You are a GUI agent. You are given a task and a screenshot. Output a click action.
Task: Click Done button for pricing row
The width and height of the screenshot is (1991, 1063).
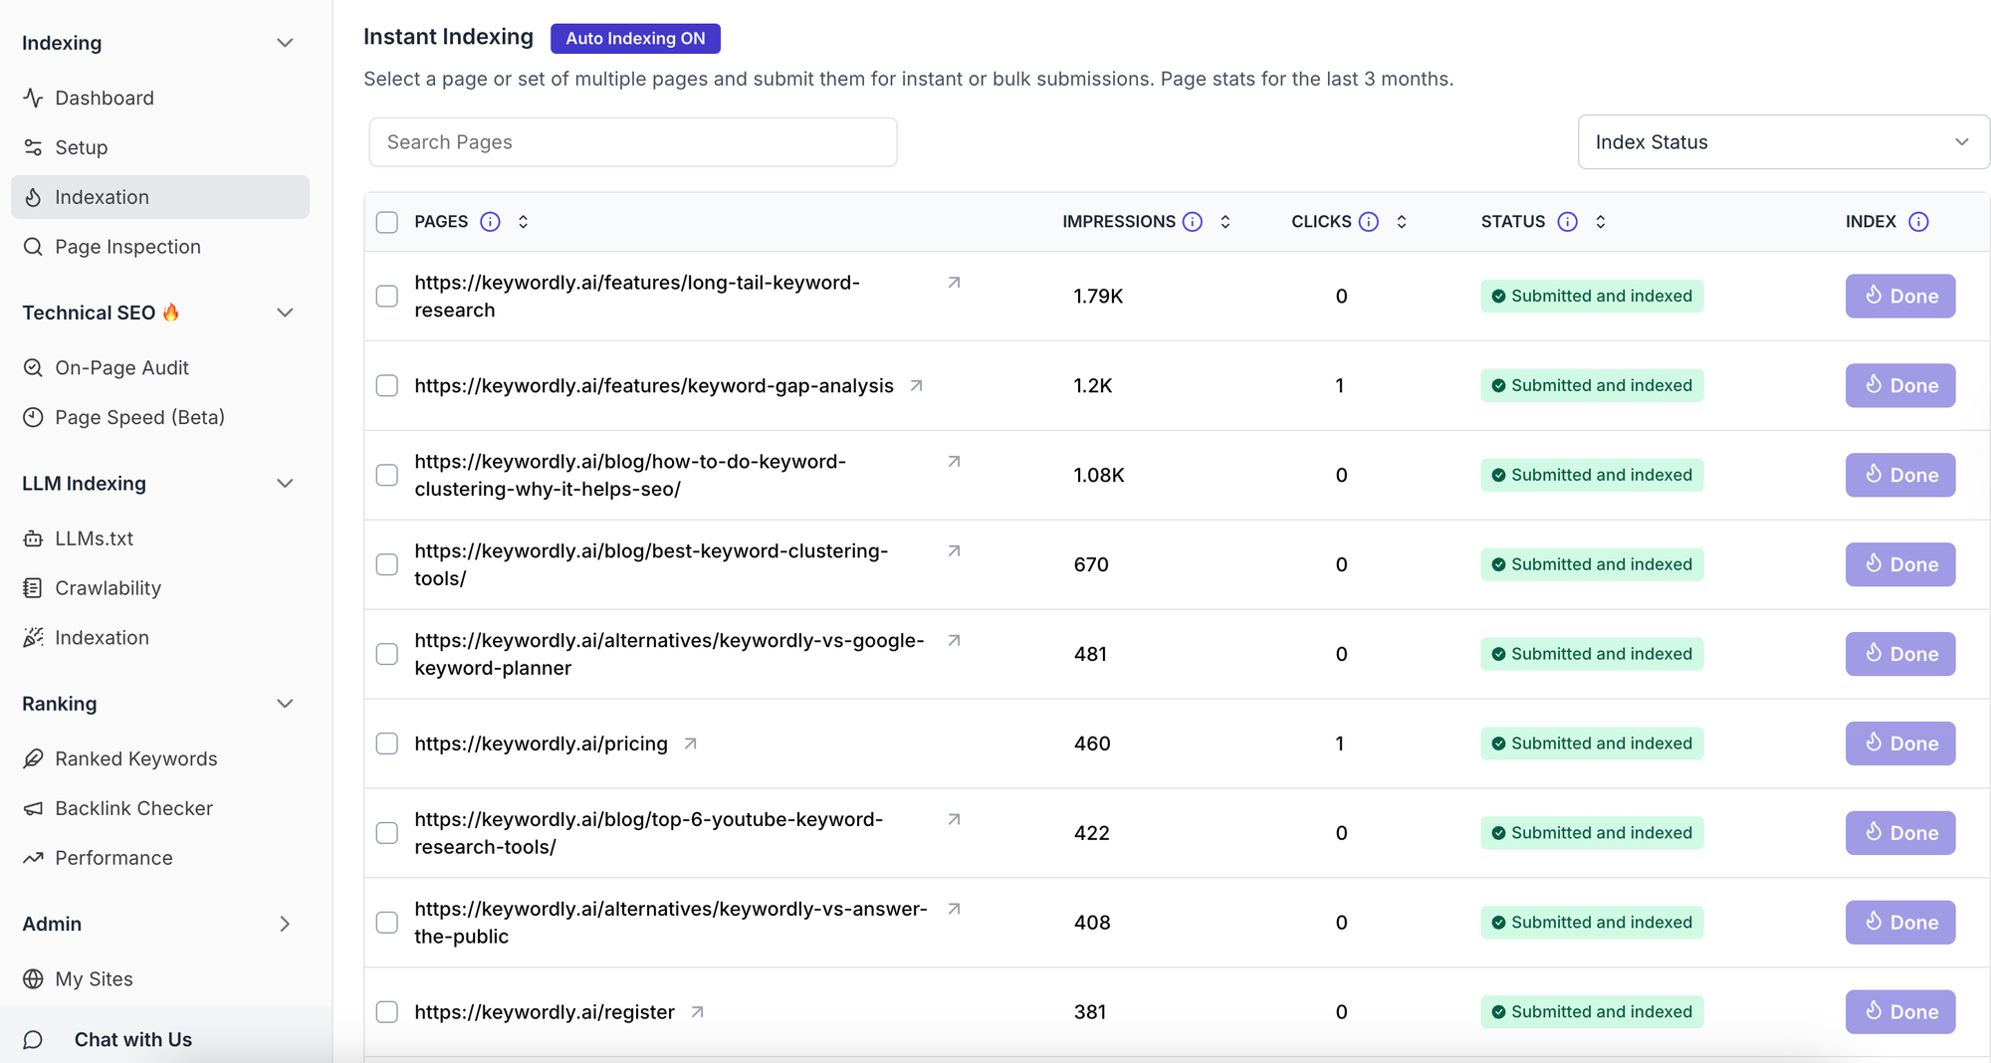click(x=1899, y=744)
